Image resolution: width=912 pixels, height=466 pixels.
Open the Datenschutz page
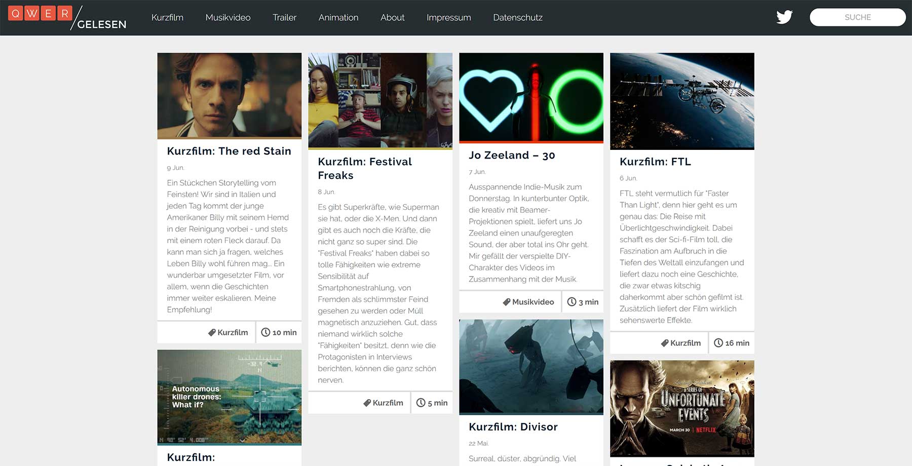point(518,17)
